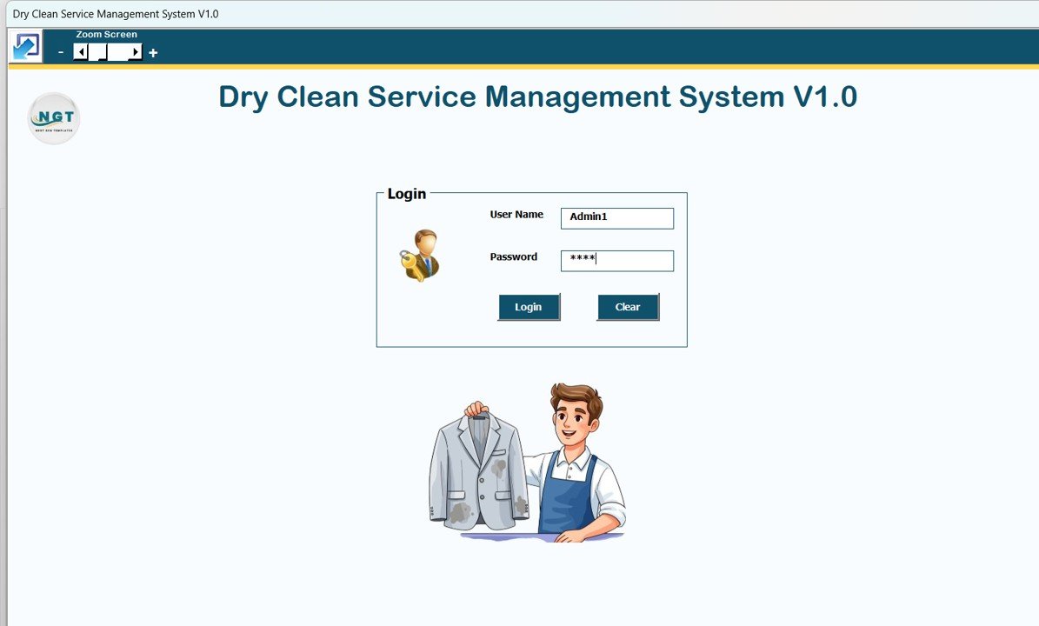Click the User Name label text
This screenshot has height=626, width=1039.
[516, 215]
